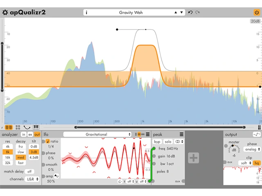The height and width of the screenshot is (196, 262).
Task: Click the lfo amp value 50%
Action: (51, 181)
